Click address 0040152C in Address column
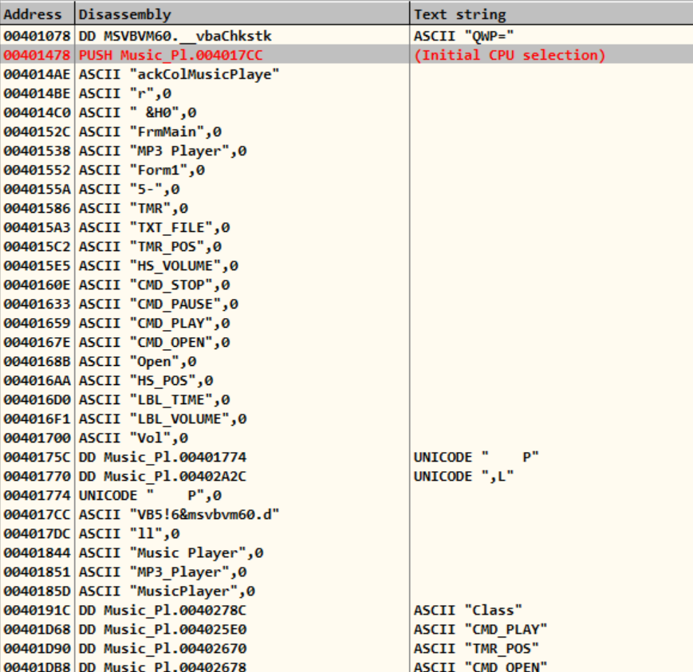 point(37,132)
